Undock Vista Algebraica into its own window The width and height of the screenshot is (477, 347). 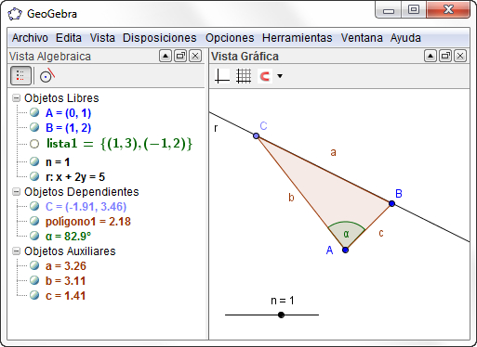[180, 56]
